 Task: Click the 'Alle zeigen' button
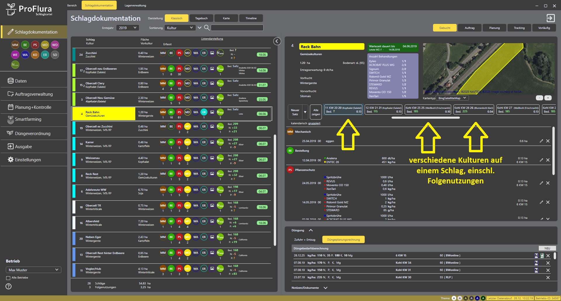[x=316, y=112]
